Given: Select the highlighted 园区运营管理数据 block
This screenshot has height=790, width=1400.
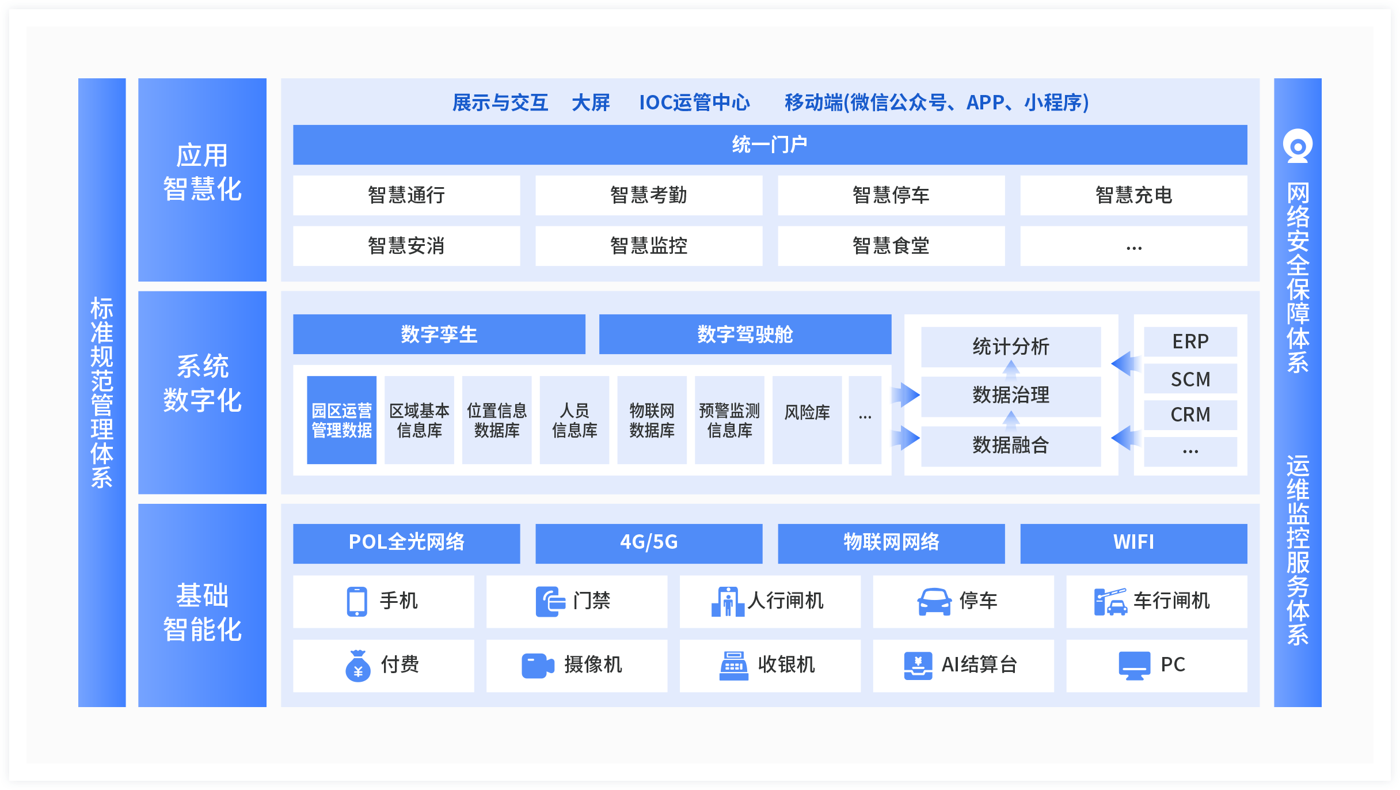Looking at the screenshot, I should click(341, 420).
